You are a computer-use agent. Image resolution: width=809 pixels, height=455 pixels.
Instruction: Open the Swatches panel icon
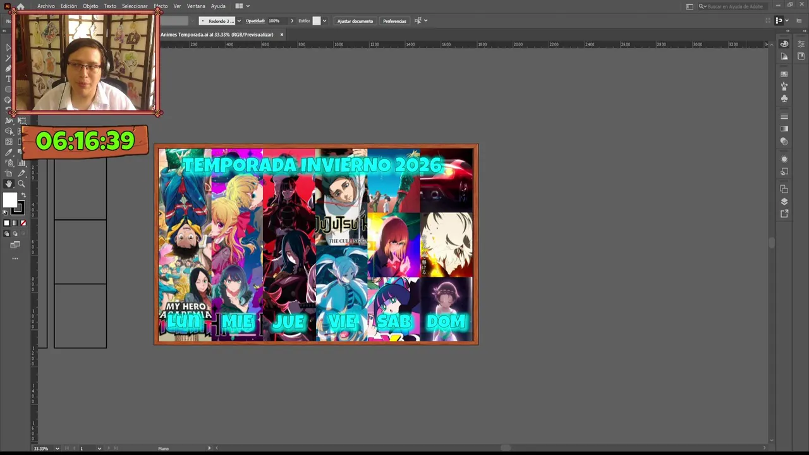784,74
